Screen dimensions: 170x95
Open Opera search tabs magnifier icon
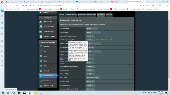(154, 2)
